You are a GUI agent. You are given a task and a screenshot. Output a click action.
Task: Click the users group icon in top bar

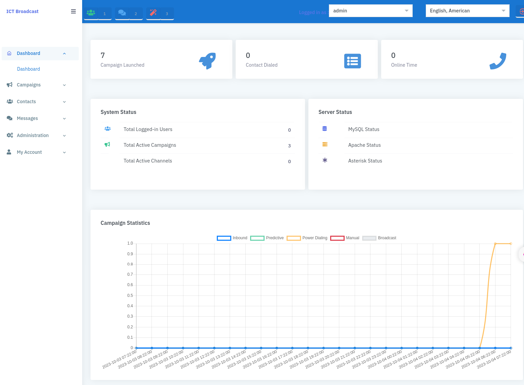(91, 13)
